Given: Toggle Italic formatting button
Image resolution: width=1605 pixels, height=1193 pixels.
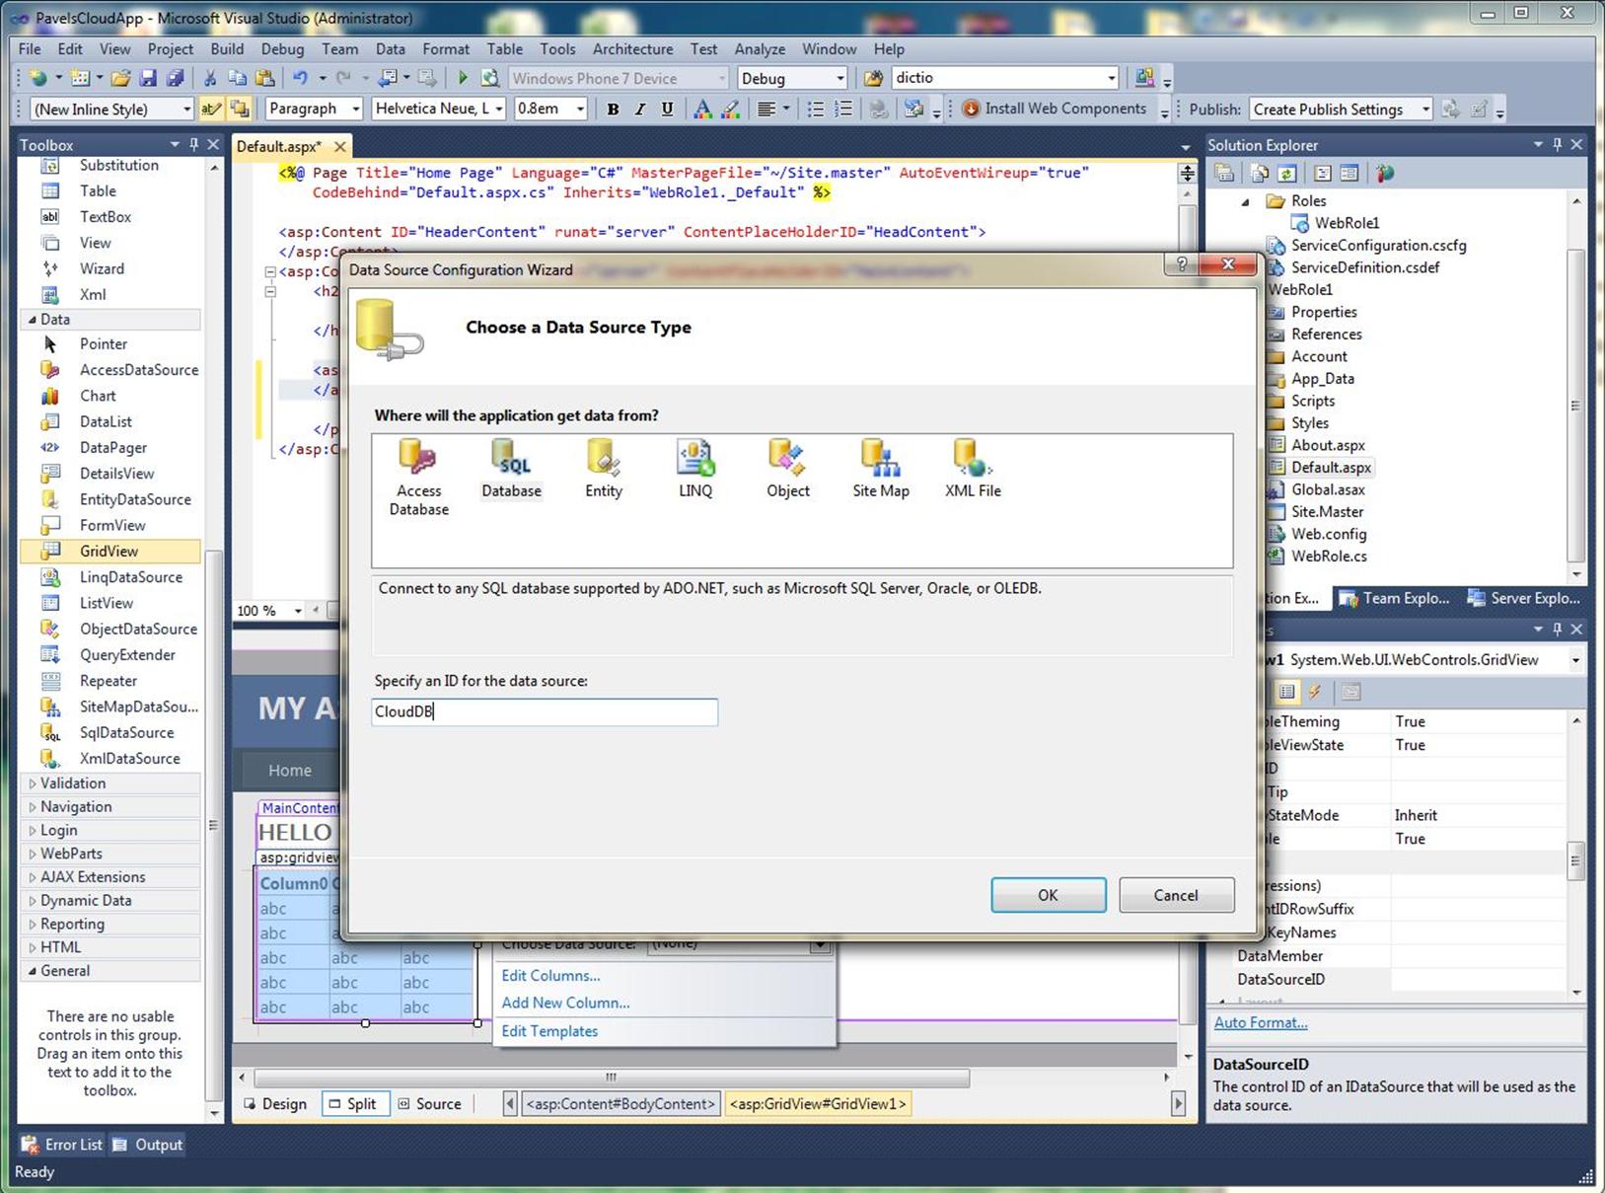Looking at the screenshot, I should click(x=639, y=110).
